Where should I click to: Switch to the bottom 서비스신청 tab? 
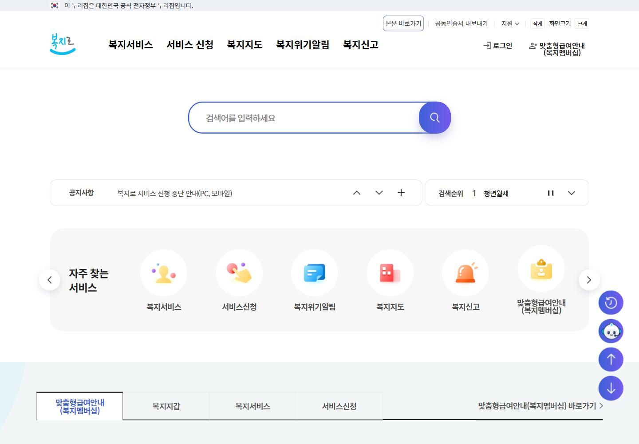point(339,406)
